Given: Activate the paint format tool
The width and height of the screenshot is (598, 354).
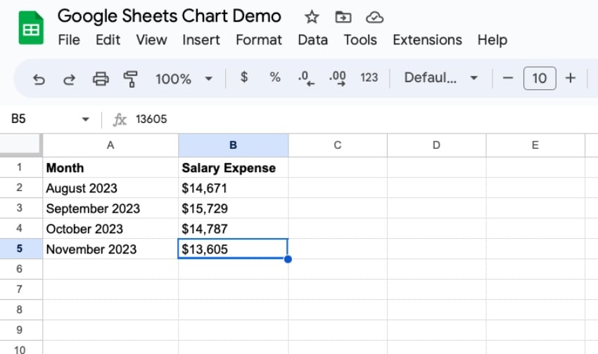Looking at the screenshot, I should 130,79.
